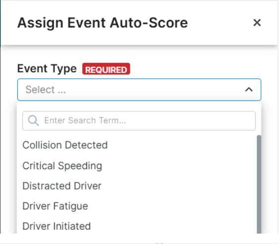Click the empty area right of Collision Detected
The width and height of the screenshot is (279, 244).
coord(181,145)
